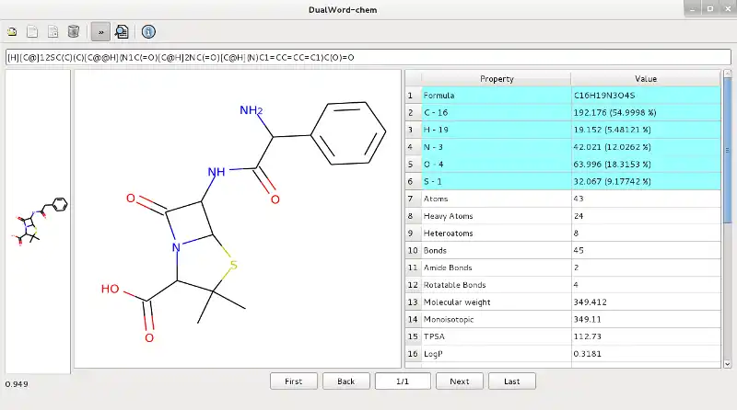
Task: Select the 'C - 16' property cell
Action: tap(497, 112)
